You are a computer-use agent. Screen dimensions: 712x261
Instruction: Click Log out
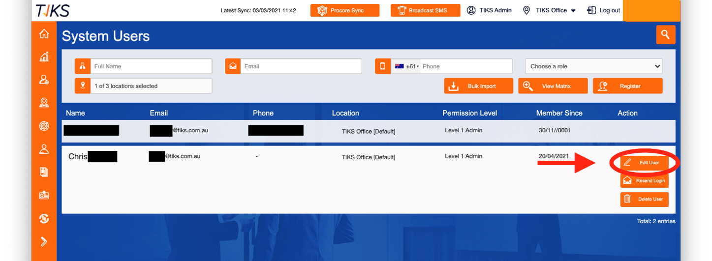(x=604, y=10)
